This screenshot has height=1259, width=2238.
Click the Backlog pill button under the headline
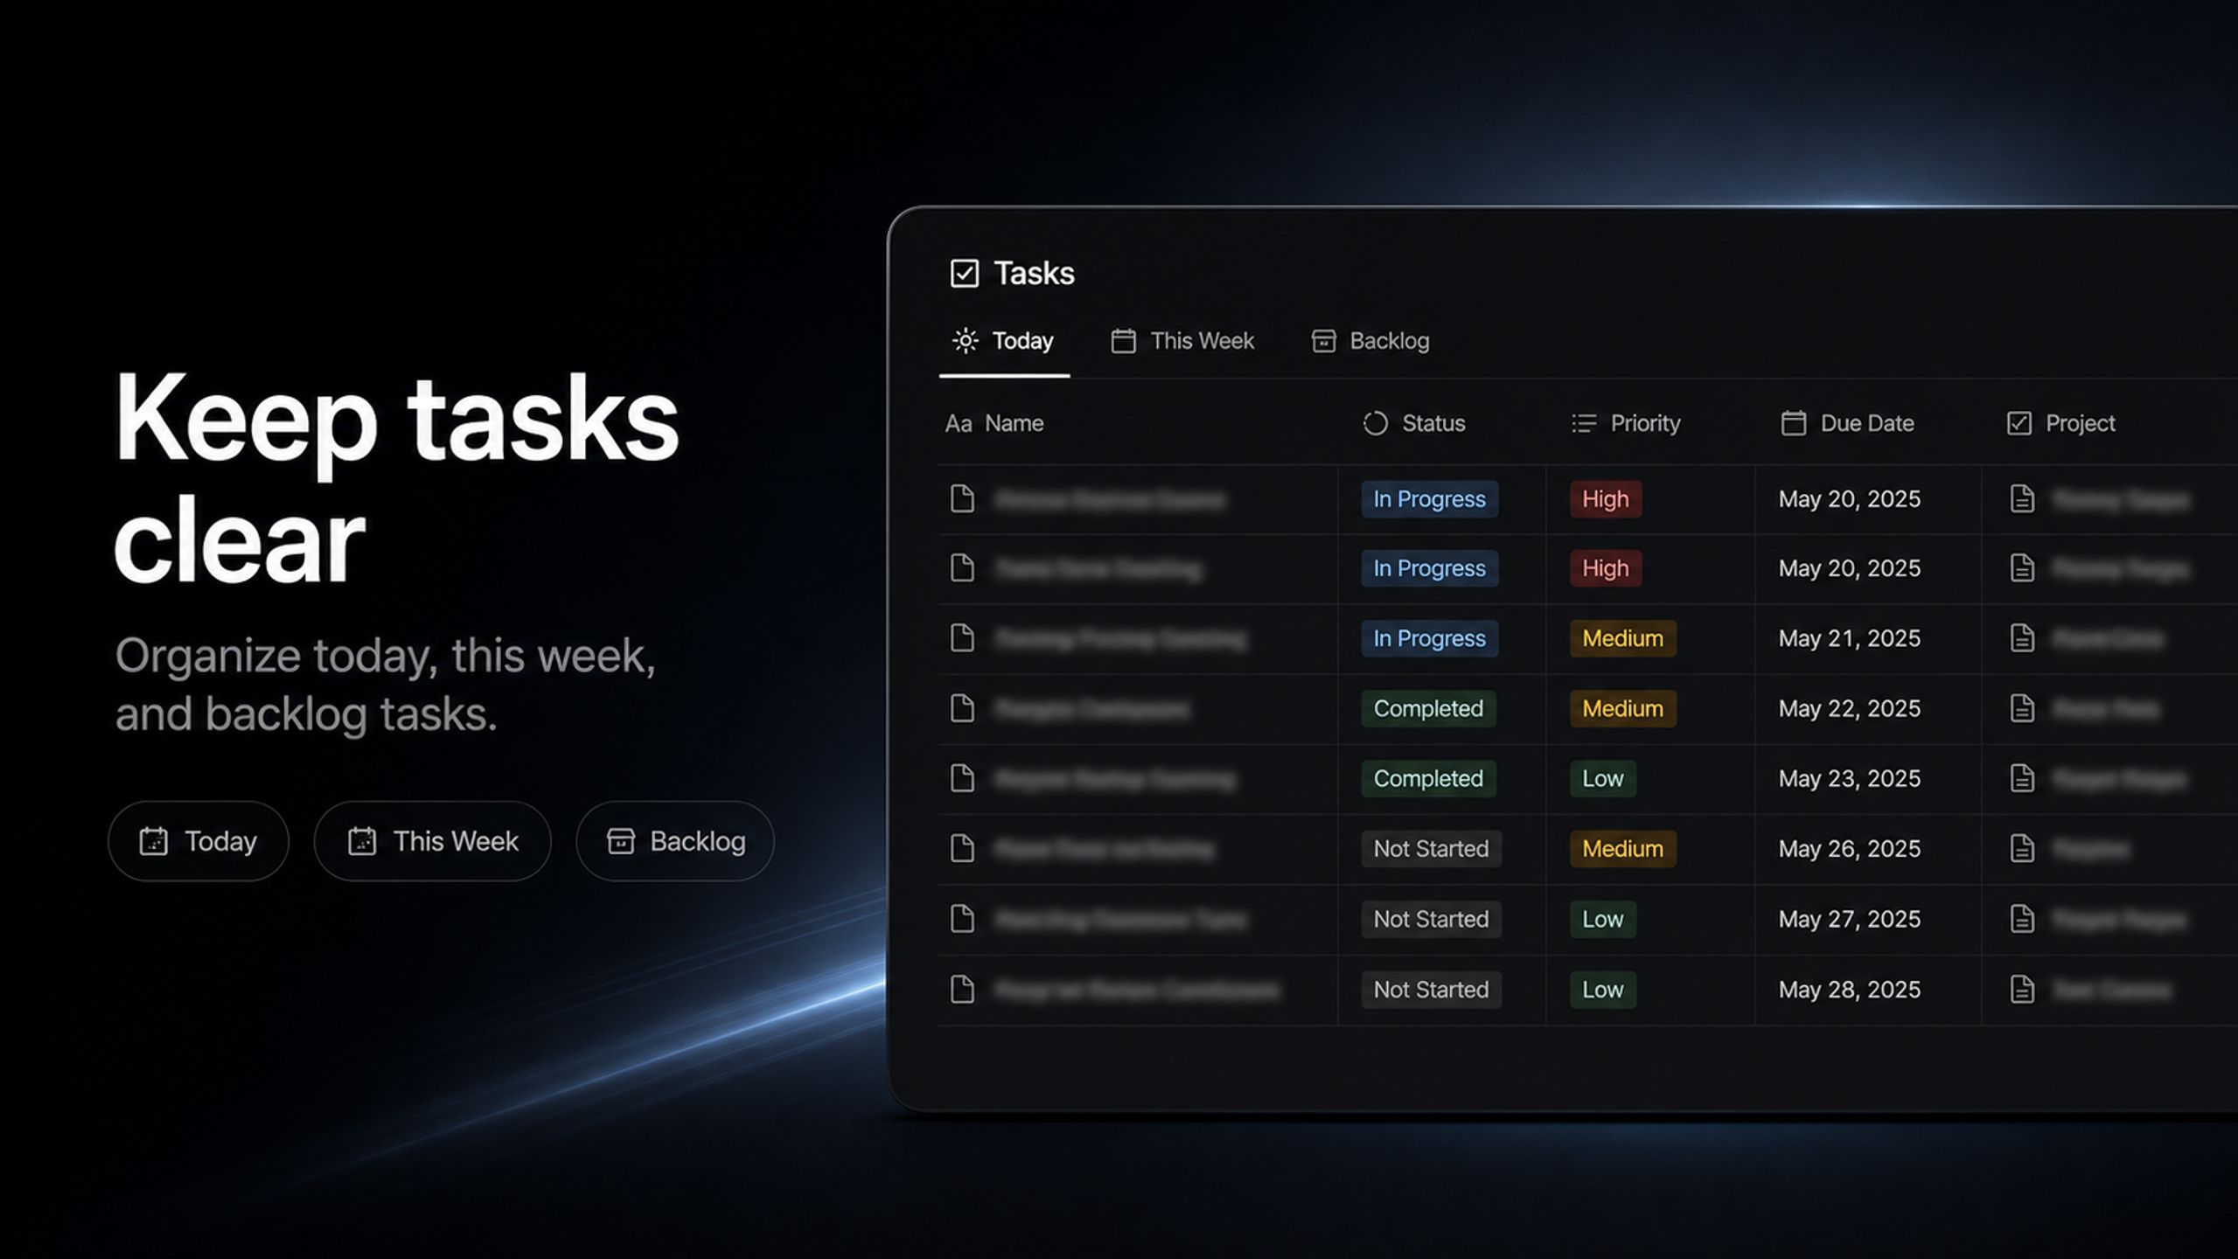coord(674,841)
